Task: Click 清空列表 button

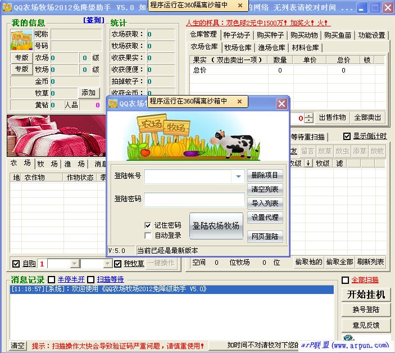Action: tap(265, 189)
